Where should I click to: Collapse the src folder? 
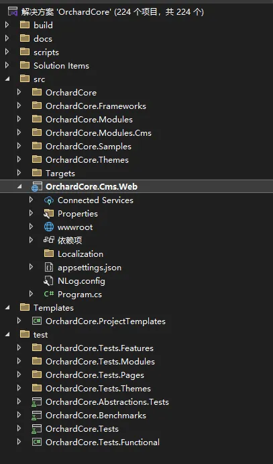(x=7, y=79)
